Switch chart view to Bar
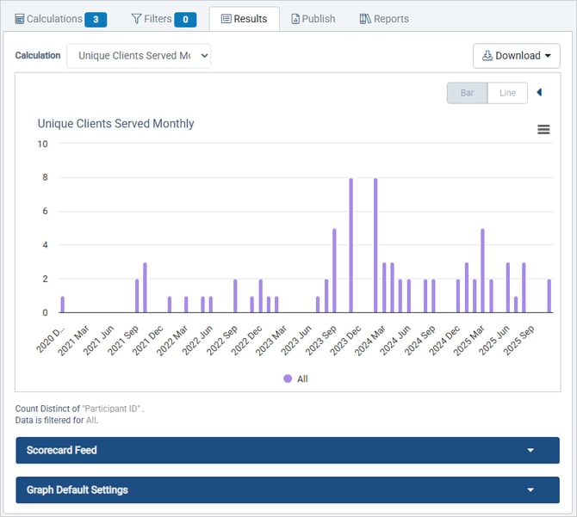Viewport: 577px width, 517px height. point(467,93)
